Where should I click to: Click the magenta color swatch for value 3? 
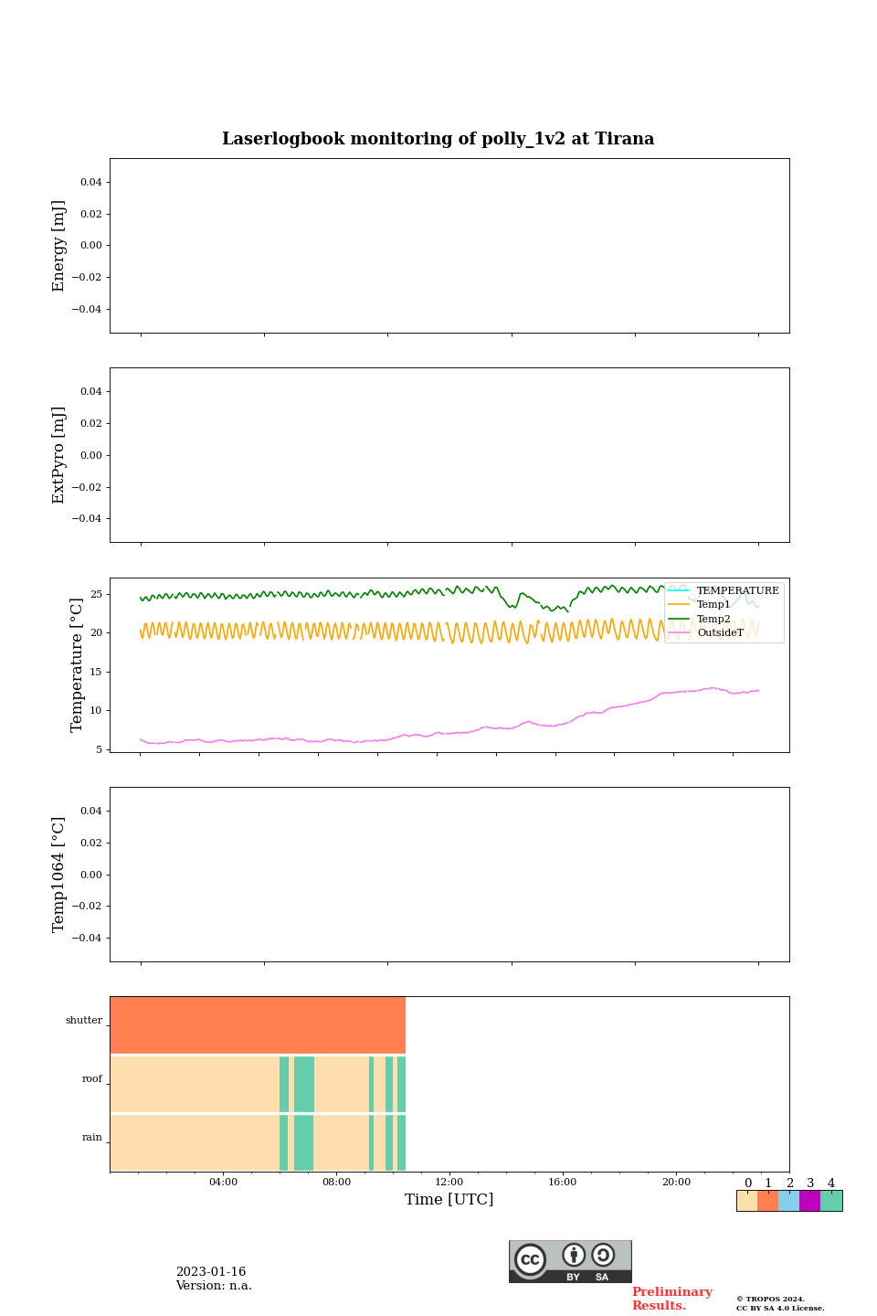pos(810,1201)
